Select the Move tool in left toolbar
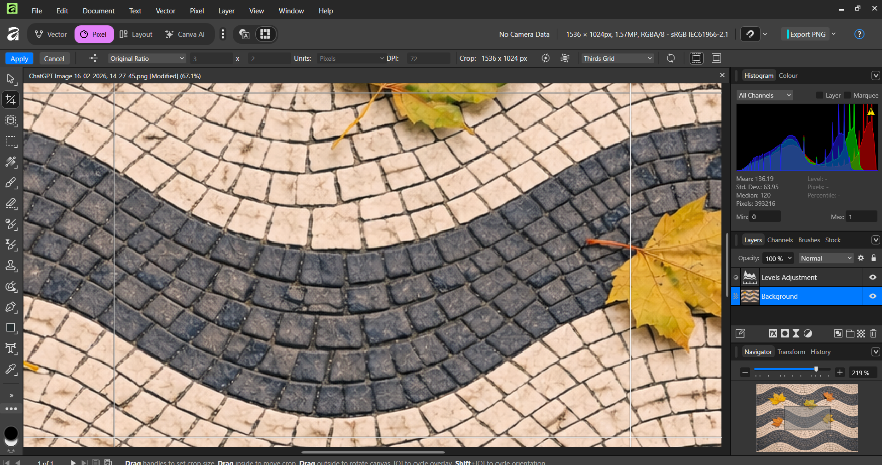882x465 pixels. click(11, 79)
